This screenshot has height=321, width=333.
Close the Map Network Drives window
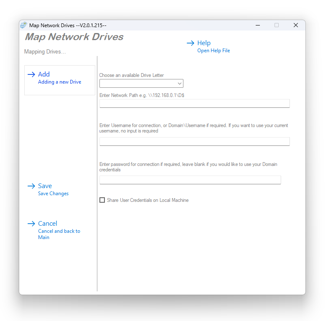pyautogui.click(x=295, y=25)
